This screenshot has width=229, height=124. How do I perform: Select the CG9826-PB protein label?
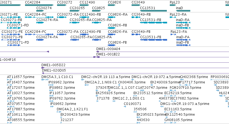[x=117, y=42]
